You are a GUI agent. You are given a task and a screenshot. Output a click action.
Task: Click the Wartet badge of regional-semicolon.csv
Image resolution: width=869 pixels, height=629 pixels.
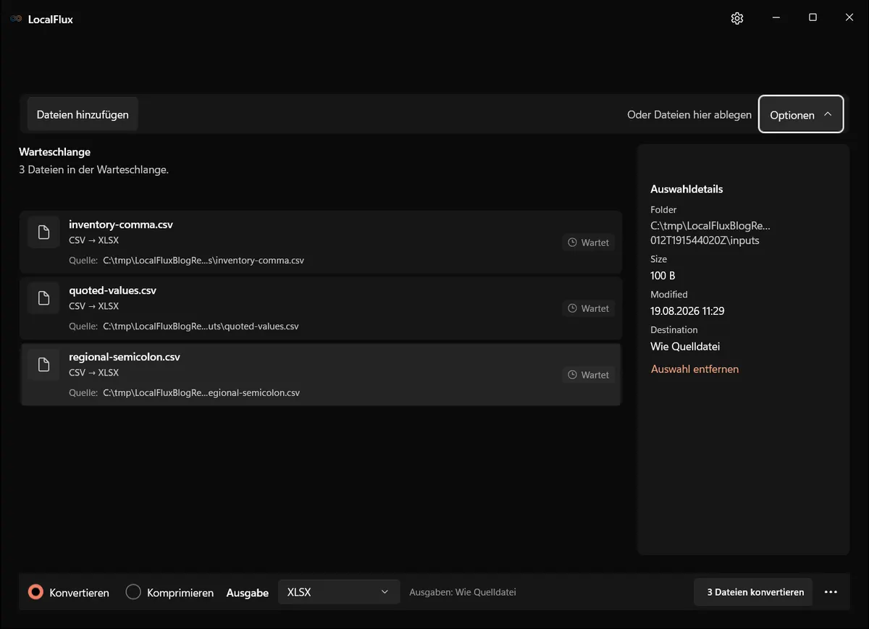coord(588,375)
